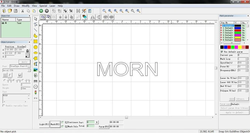Open the Special menu
Image resolution: width=250 pixels, height=133 pixels.
point(43,6)
